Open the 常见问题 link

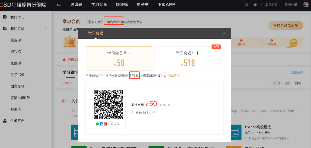pyautogui.click(x=271, y=5)
